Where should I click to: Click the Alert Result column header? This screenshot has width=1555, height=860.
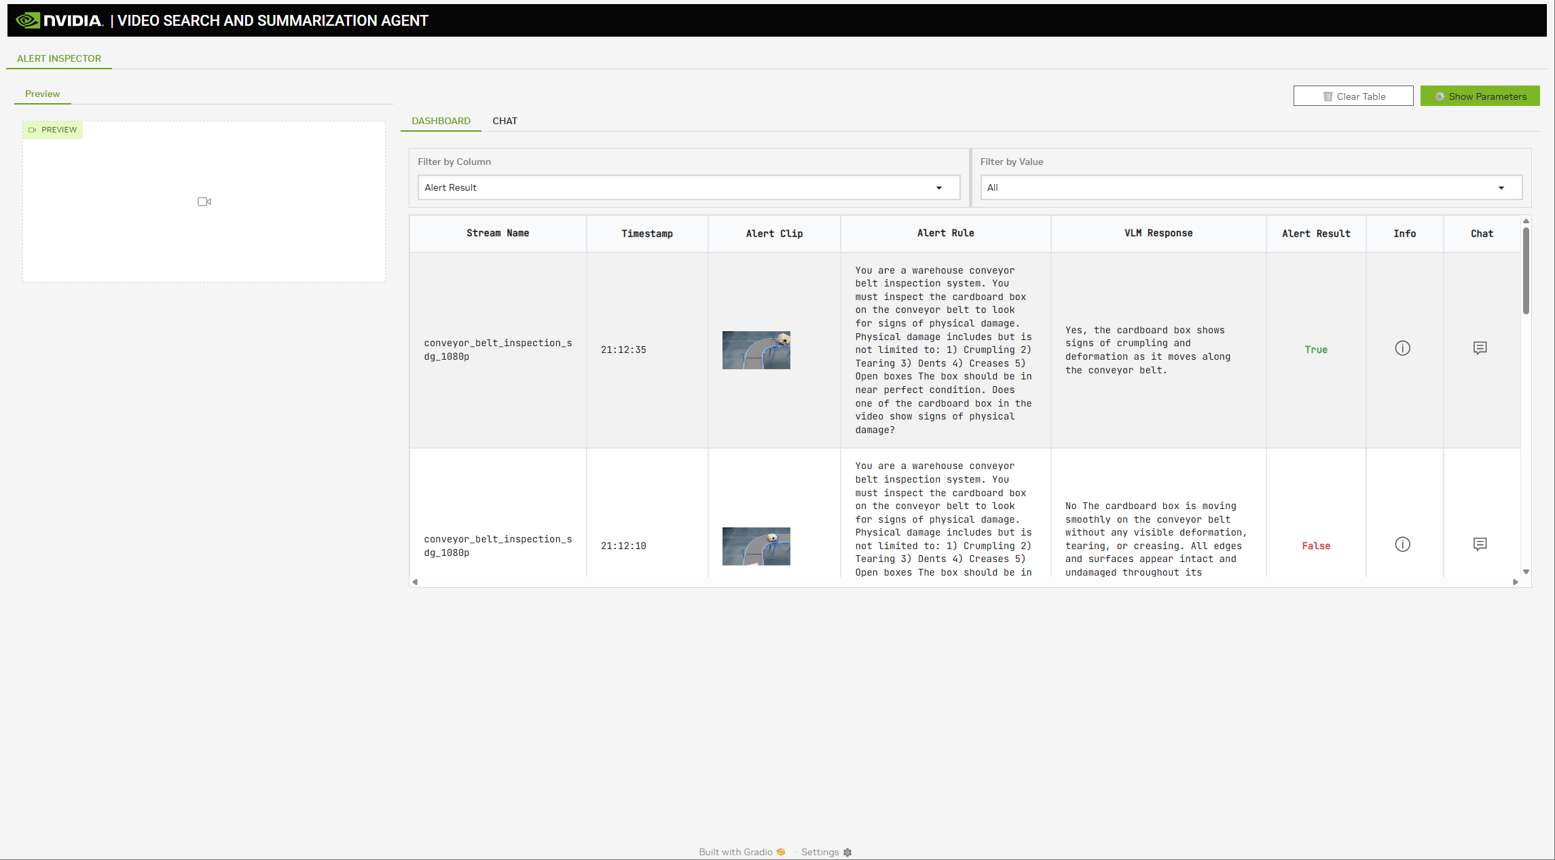point(1315,233)
